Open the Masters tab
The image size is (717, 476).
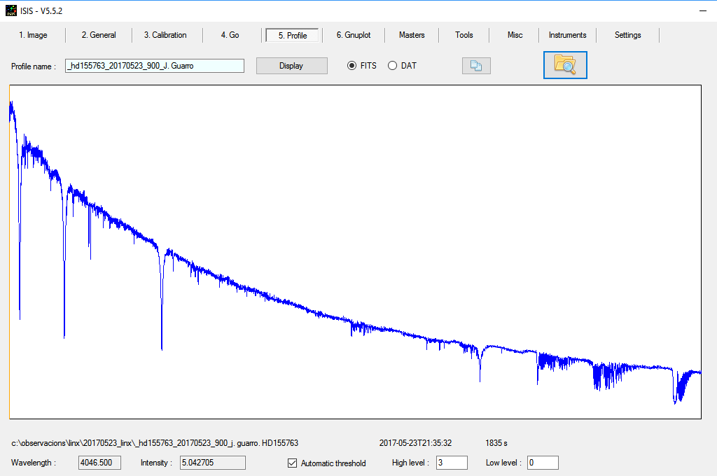click(412, 35)
